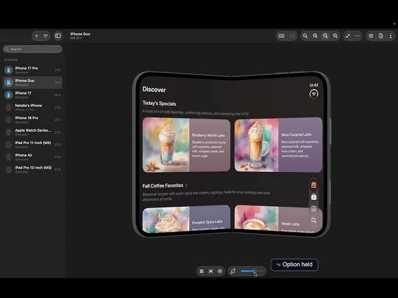The width and height of the screenshot is (398, 298).
Task: Open the Pumpkin Spice Latte card
Action: click(187, 219)
